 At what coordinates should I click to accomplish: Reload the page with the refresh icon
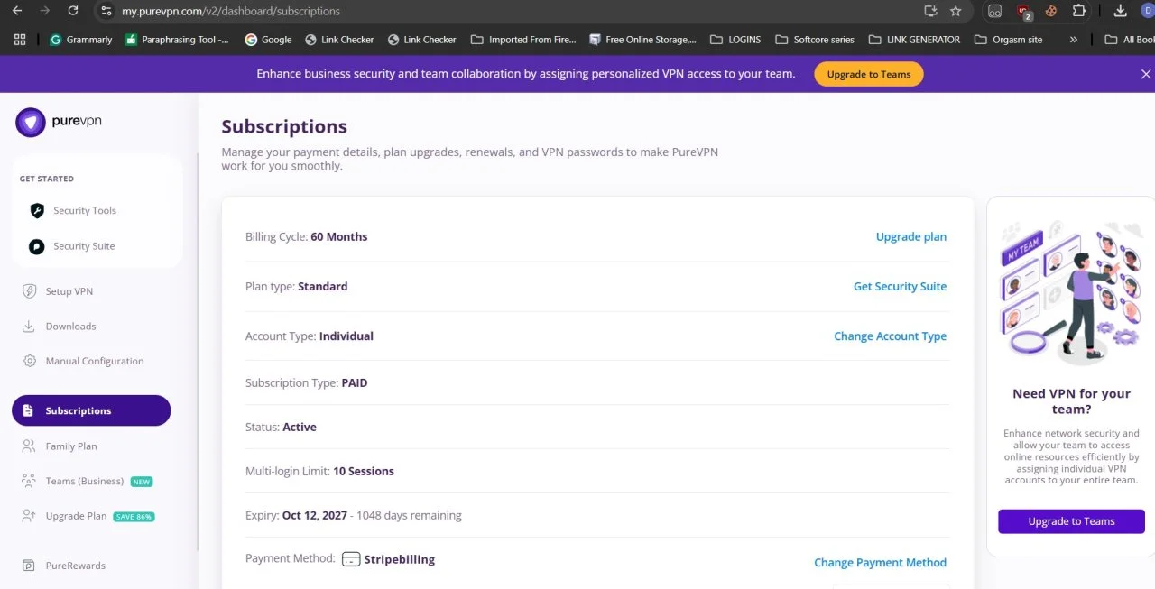point(73,11)
